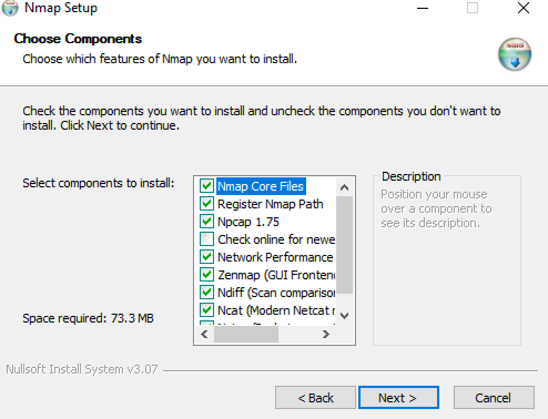Uncheck the Network Performance component

(207, 257)
